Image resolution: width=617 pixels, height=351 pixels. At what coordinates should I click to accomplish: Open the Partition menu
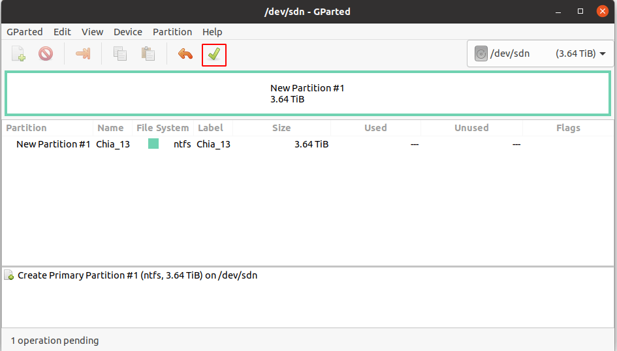[172, 32]
